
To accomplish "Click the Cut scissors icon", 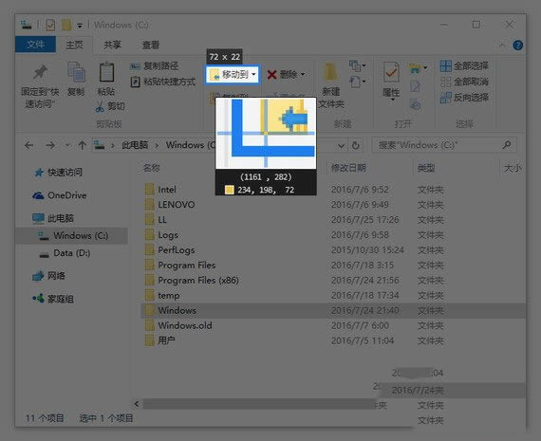I will pyautogui.click(x=100, y=106).
